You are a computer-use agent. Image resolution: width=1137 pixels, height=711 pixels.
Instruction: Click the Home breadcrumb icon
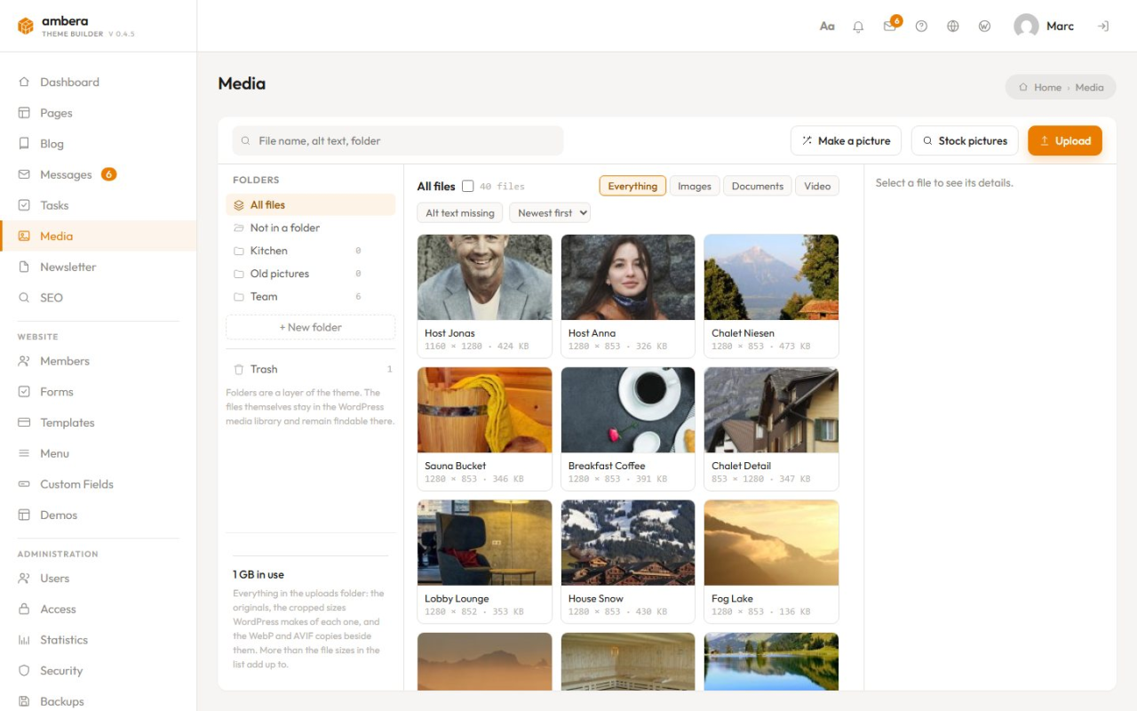pos(1023,87)
